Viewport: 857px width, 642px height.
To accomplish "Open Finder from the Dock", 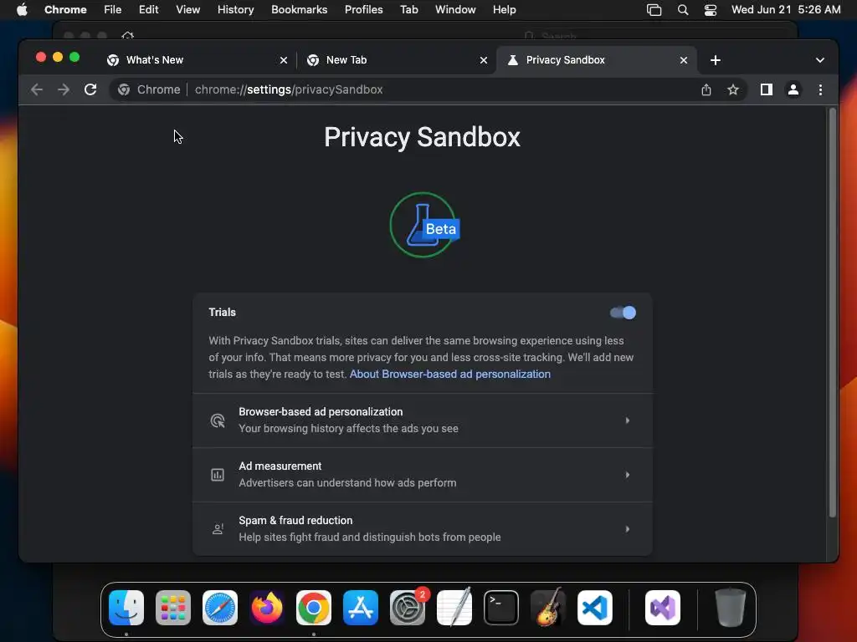I will pyautogui.click(x=126, y=608).
